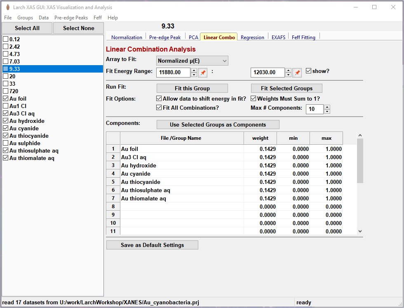Image resolution: width=404 pixels, height=308 pixels.
Task: Disable 'Allow data to shift energy in fit?'
Action: [x=159, y=99]
